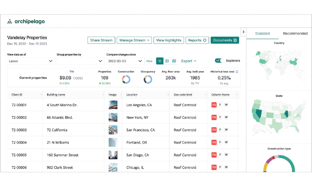Open thumbnail for 160 Summer Street
This screenshot has width=312, height=187.
coord(113,155)
